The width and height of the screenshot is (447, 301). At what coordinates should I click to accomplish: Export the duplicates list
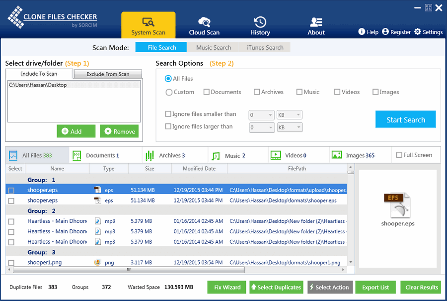coord(375,287)
